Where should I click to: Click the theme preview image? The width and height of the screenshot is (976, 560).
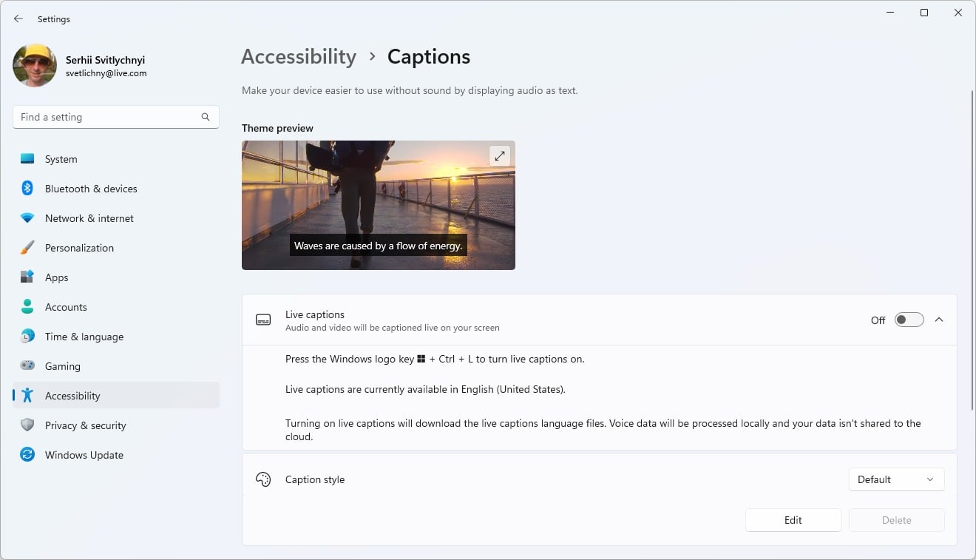point(379,205)
